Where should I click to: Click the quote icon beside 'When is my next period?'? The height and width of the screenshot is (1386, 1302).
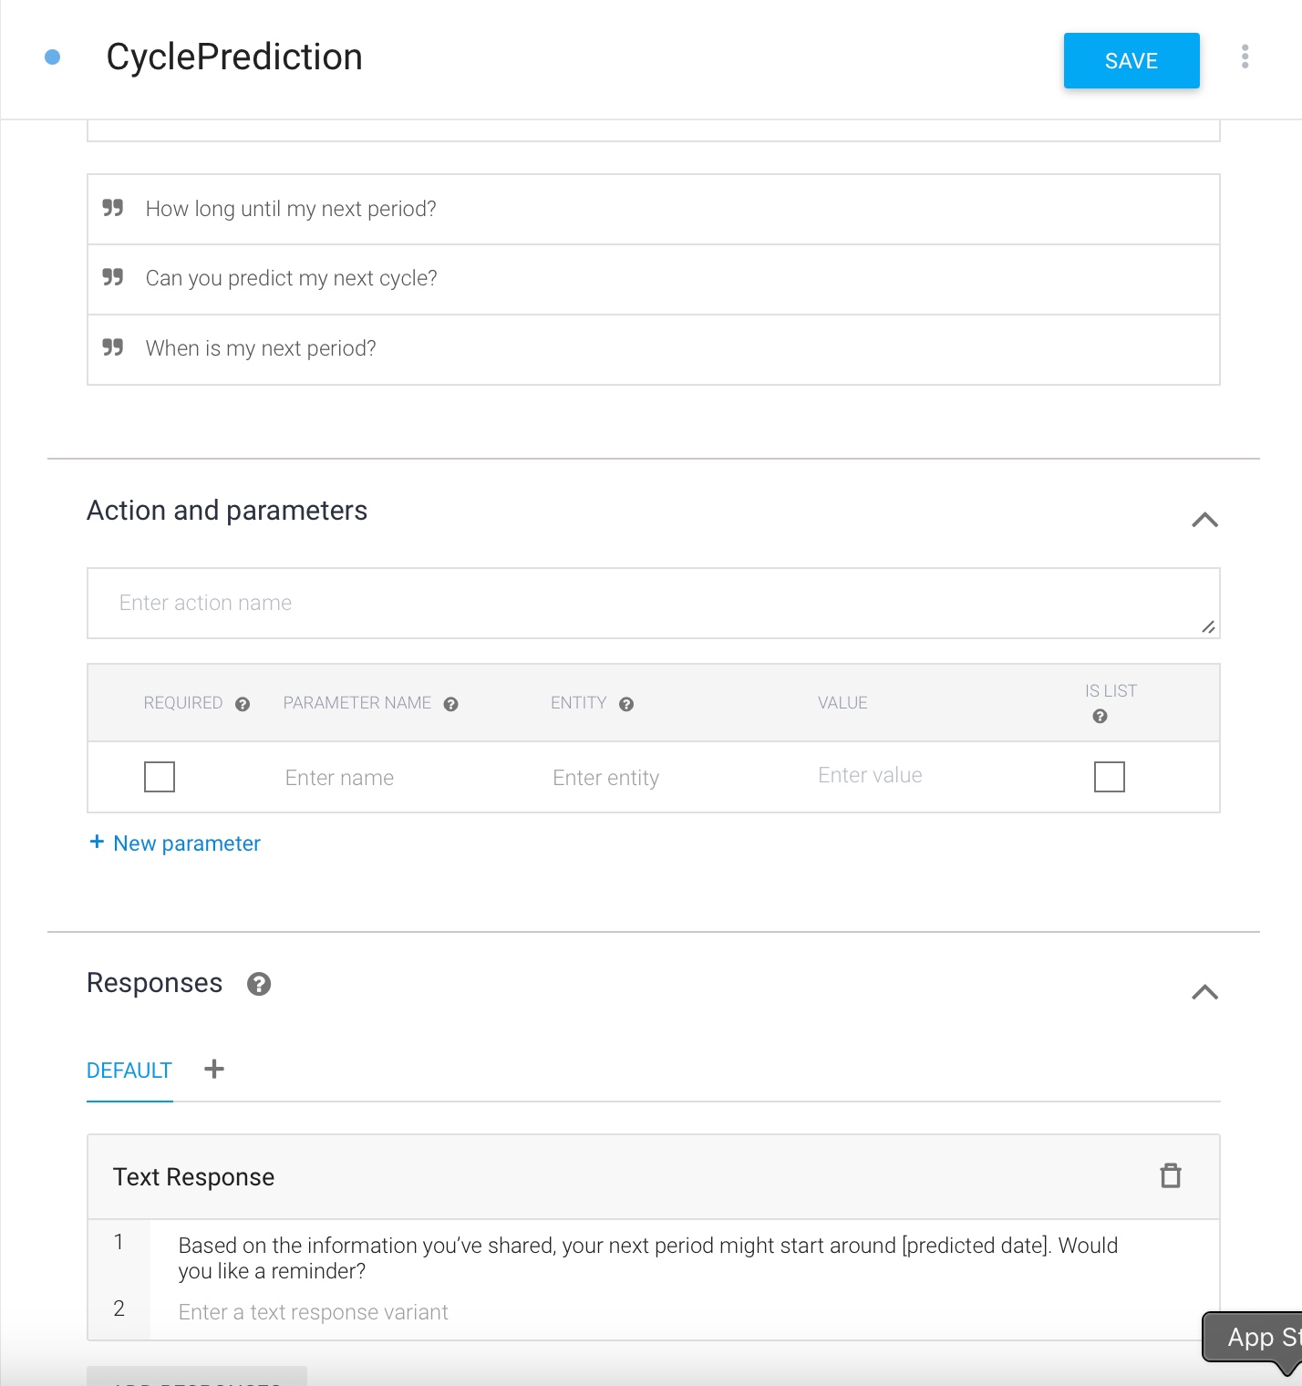coord(113,347)
